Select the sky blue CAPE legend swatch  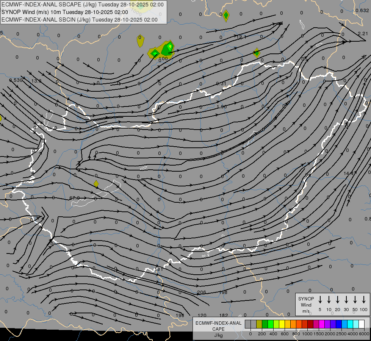(344, 324)
